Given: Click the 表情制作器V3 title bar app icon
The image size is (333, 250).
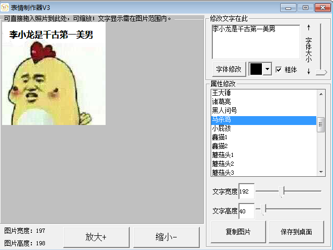Looking at the screenshot, I should pos(5,8).
